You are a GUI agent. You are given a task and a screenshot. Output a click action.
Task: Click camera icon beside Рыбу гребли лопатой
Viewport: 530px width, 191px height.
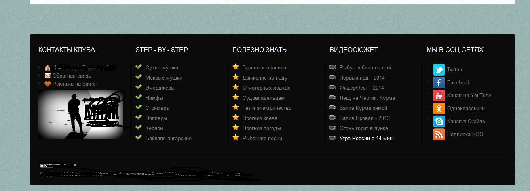333,67
